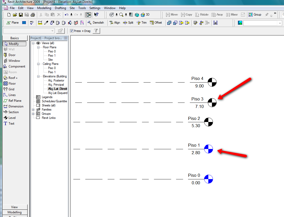
Task: Click the landscape picture icon beside dropdown
Action: click(x=240, y=23)
